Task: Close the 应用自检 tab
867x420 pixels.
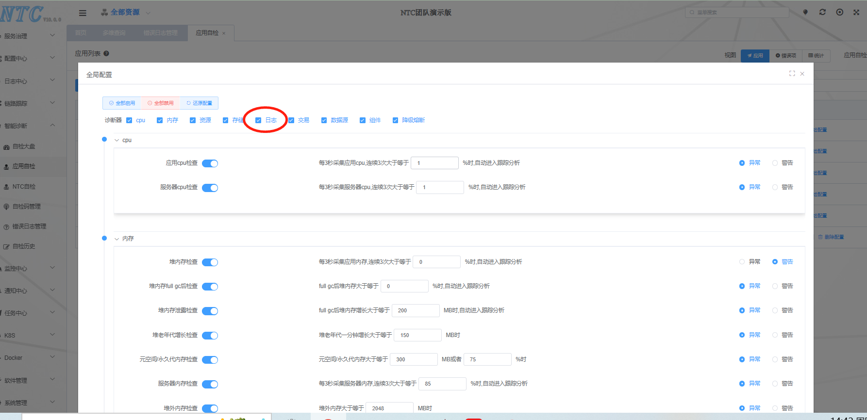Action: point(224,33)
